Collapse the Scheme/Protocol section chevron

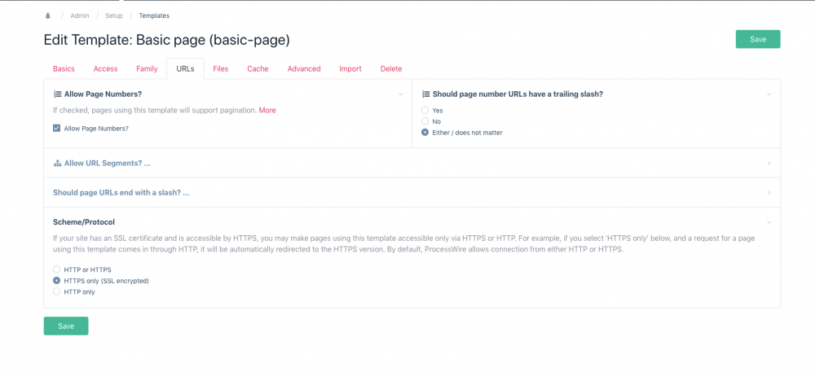(x=769, y=222)
